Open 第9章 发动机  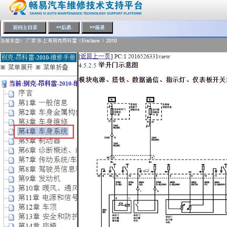pos(39,178)
